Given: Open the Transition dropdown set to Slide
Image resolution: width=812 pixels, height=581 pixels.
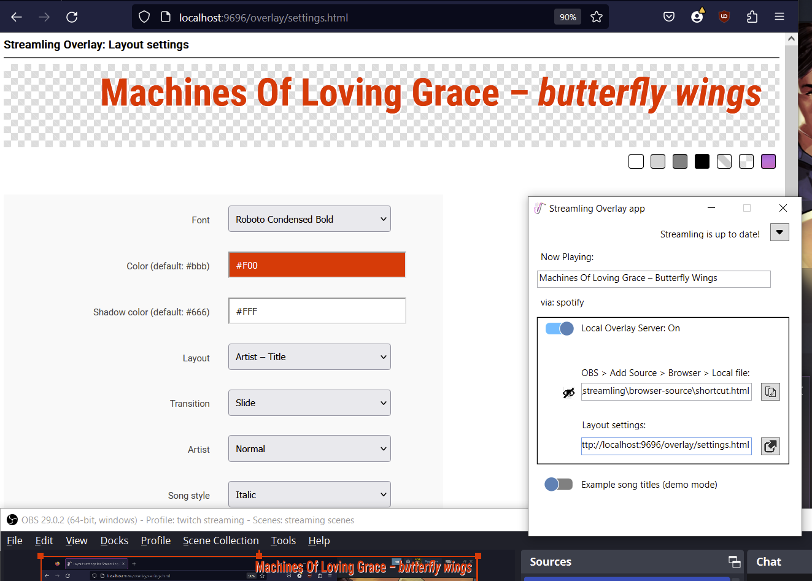Looking at the screenshot, I should (309, 403).
